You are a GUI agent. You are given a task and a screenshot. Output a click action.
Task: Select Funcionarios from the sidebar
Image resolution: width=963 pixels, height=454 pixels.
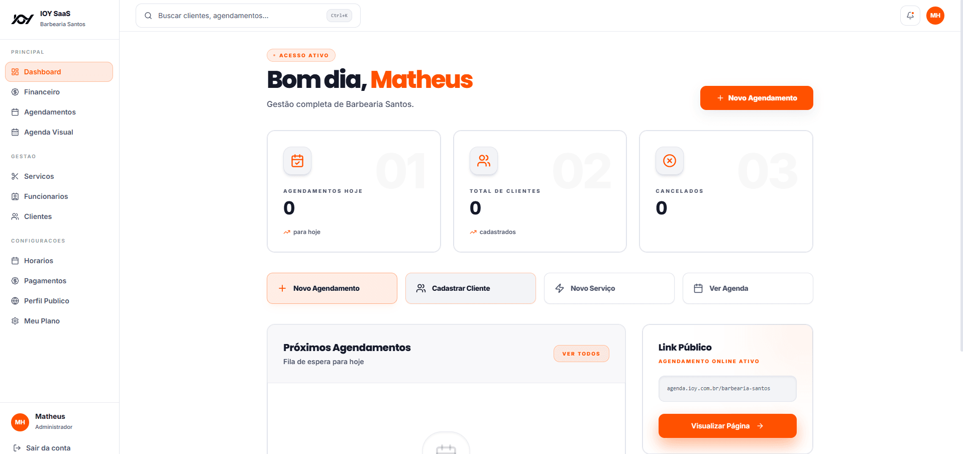(46, 196)
